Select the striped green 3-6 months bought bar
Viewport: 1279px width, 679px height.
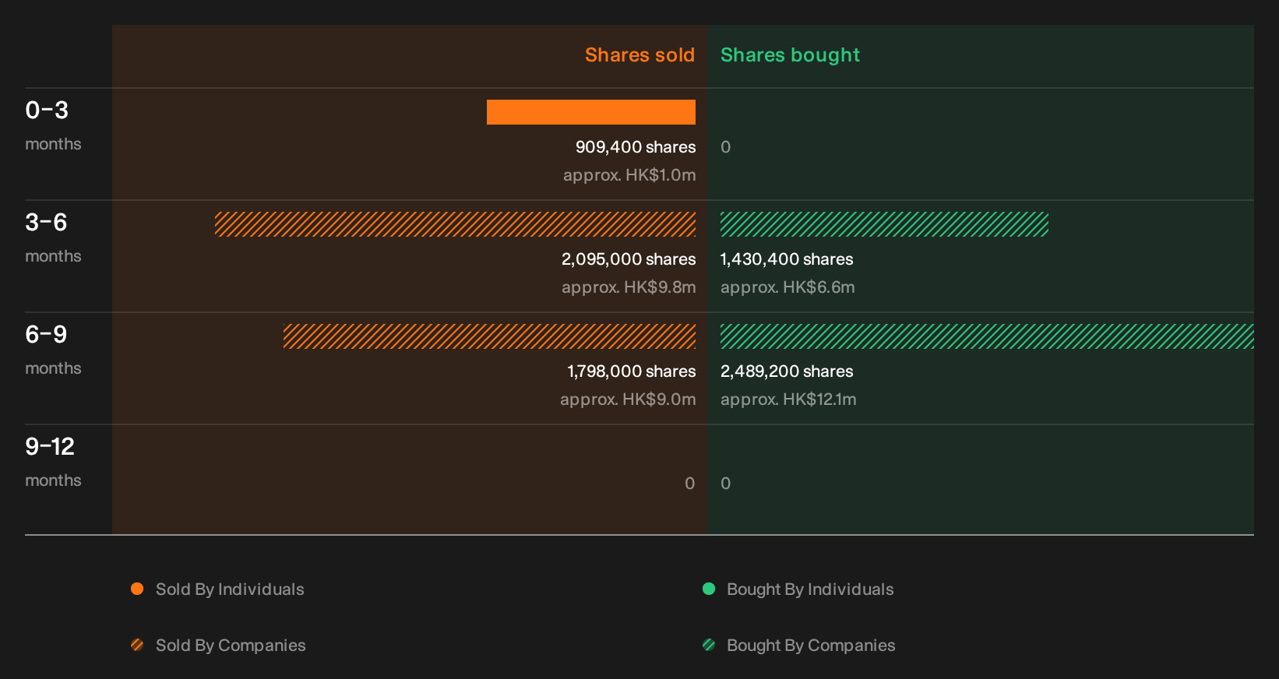(884, 224)
